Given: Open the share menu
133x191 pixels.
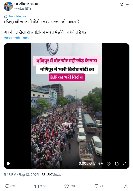Looking at the screenshot, I should 126,186.
